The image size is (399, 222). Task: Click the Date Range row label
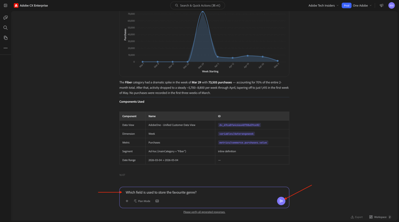click(x=129, y=160)
